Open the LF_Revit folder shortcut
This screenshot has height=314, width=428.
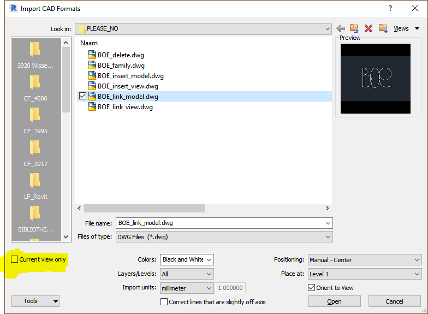click(35, 186)
